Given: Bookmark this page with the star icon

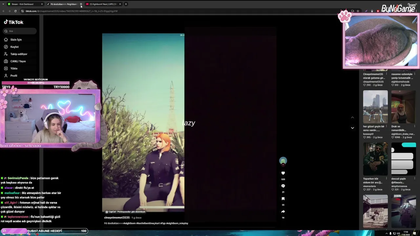Looking at the screenshot, I should click(358, 11).
